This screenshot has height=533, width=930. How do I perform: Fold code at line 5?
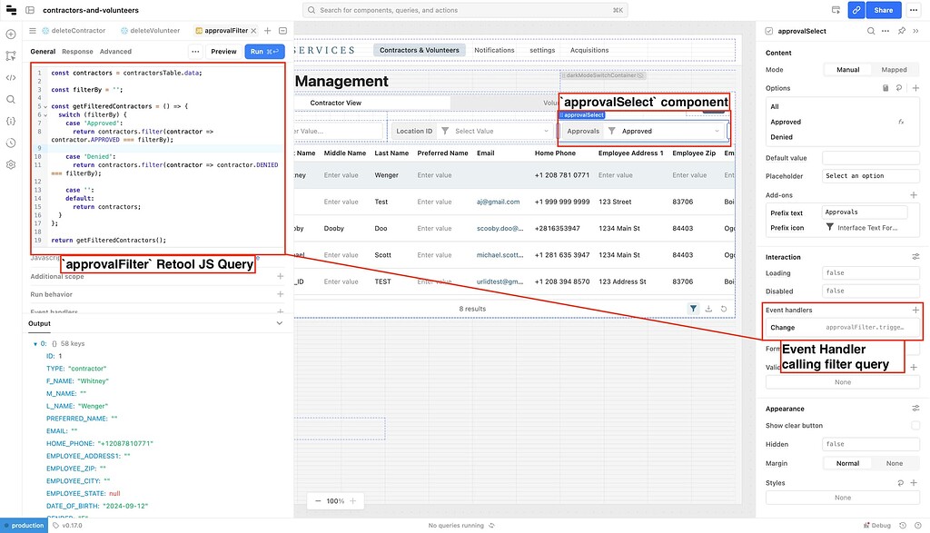pos(45,107)
